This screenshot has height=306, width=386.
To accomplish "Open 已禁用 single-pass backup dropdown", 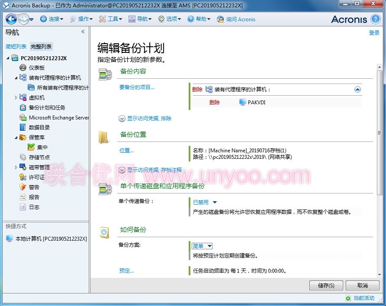I will click(x=205, y=203).
